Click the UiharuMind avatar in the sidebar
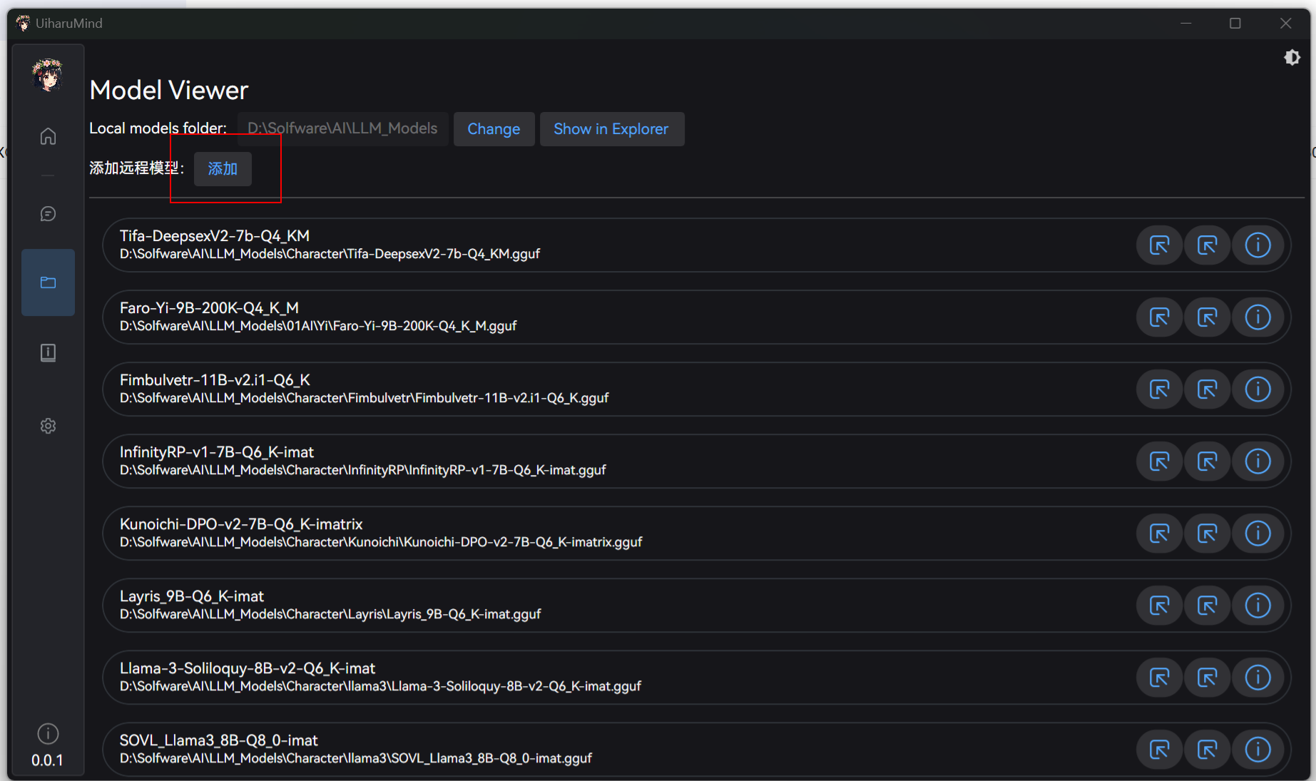Image resolution: width=1316 pixels, height=781 pixels. coord(48,75)
